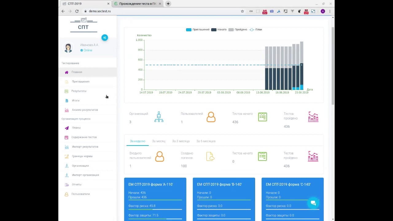393x221 pixels.
Task: Toggle the План line in legend
Action: tap(255, 29)
